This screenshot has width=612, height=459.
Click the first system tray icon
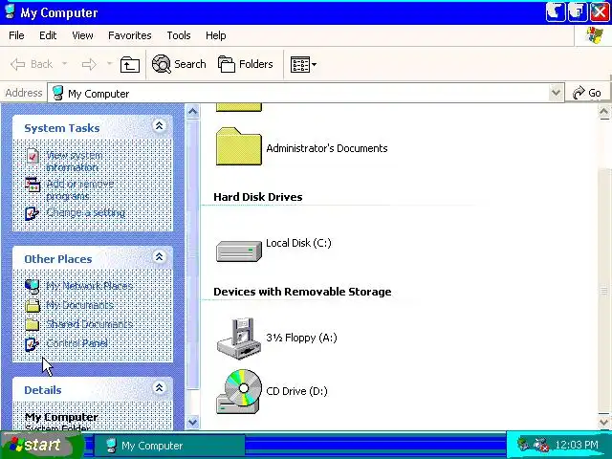pos(523,444)
